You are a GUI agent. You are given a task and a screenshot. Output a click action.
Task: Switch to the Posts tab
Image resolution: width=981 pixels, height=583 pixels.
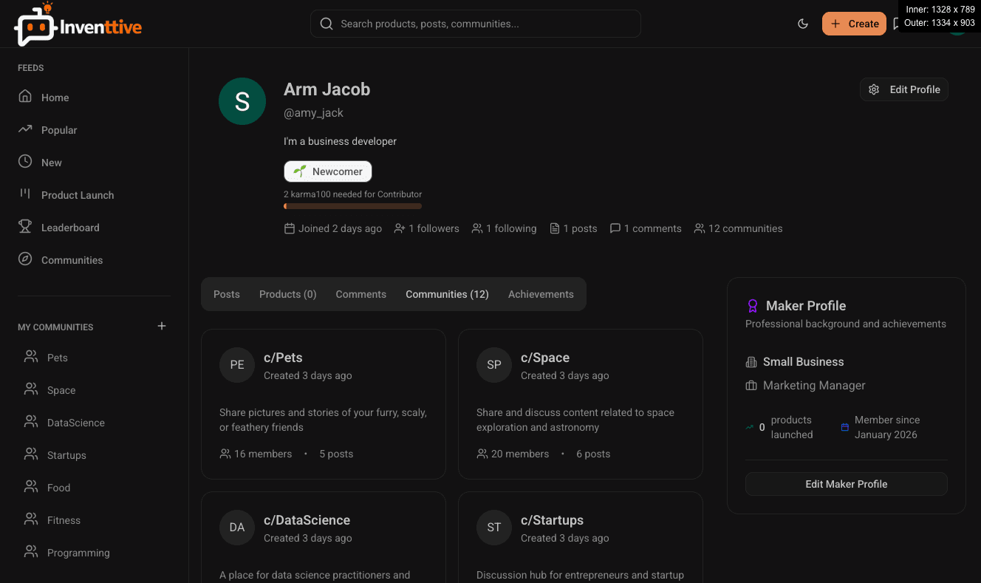(227, 294)
